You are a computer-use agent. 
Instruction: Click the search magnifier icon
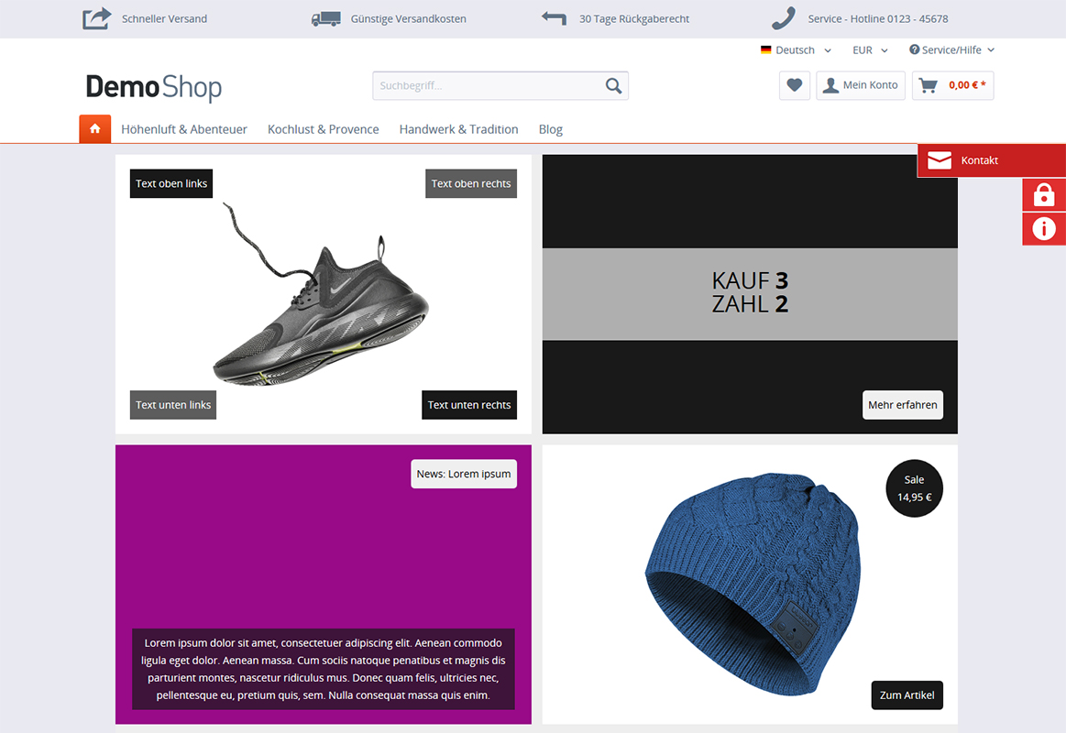[613, 85]
